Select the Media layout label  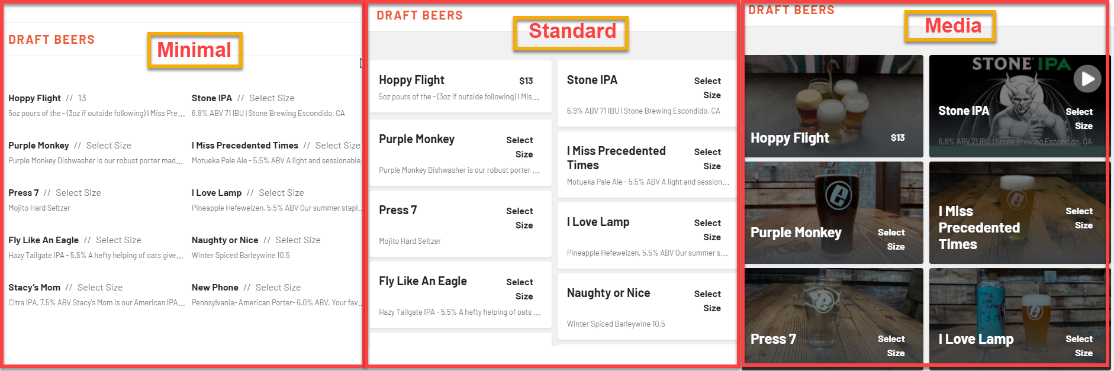coord(952,26)
